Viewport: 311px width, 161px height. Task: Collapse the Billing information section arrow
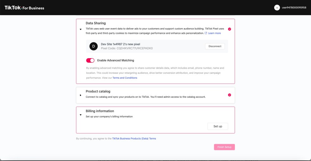(81, 115)
